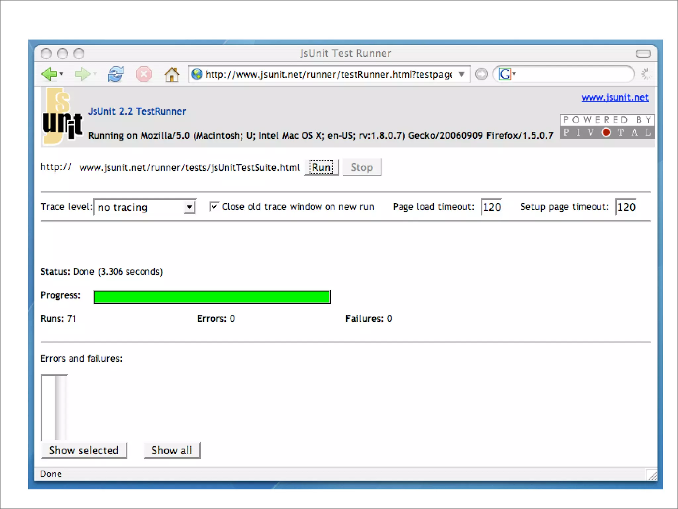
Task: Click the Running on Mozilla/5.0 user agent text
Action: (320, 136)
